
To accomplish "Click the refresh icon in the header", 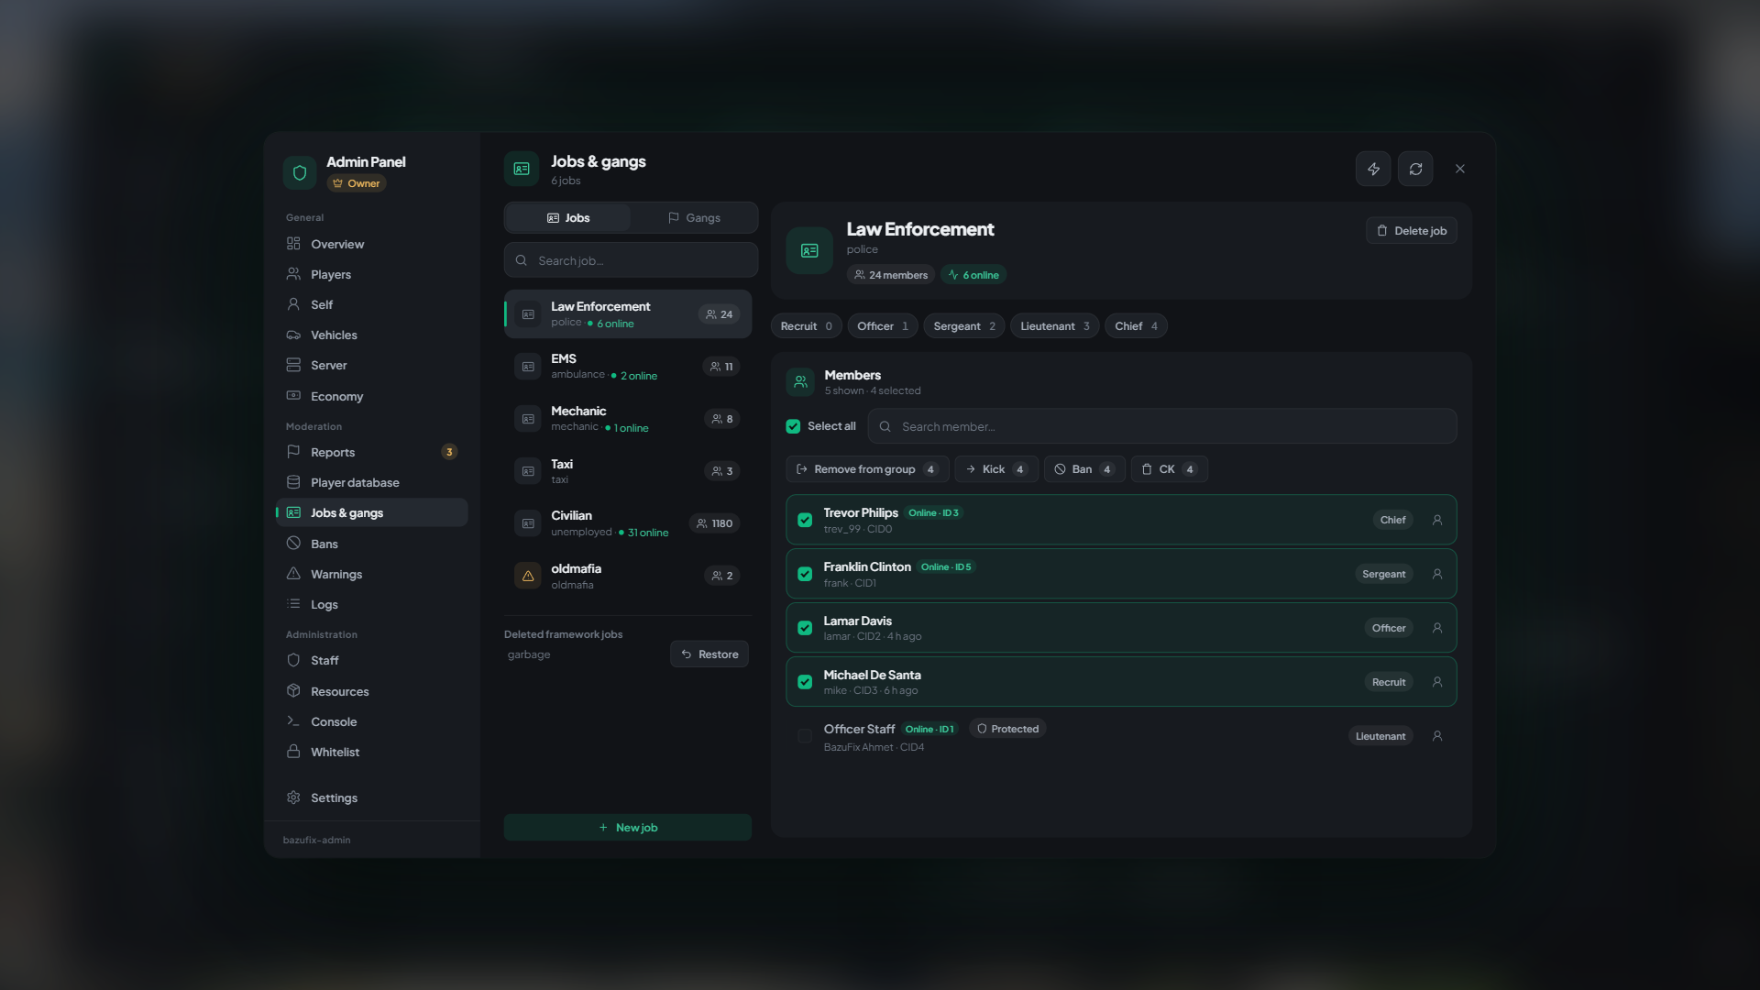I will click(x=1415, y=169).
